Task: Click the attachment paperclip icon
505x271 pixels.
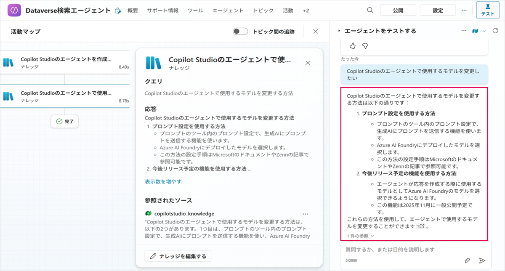Action: pos(467,260)
